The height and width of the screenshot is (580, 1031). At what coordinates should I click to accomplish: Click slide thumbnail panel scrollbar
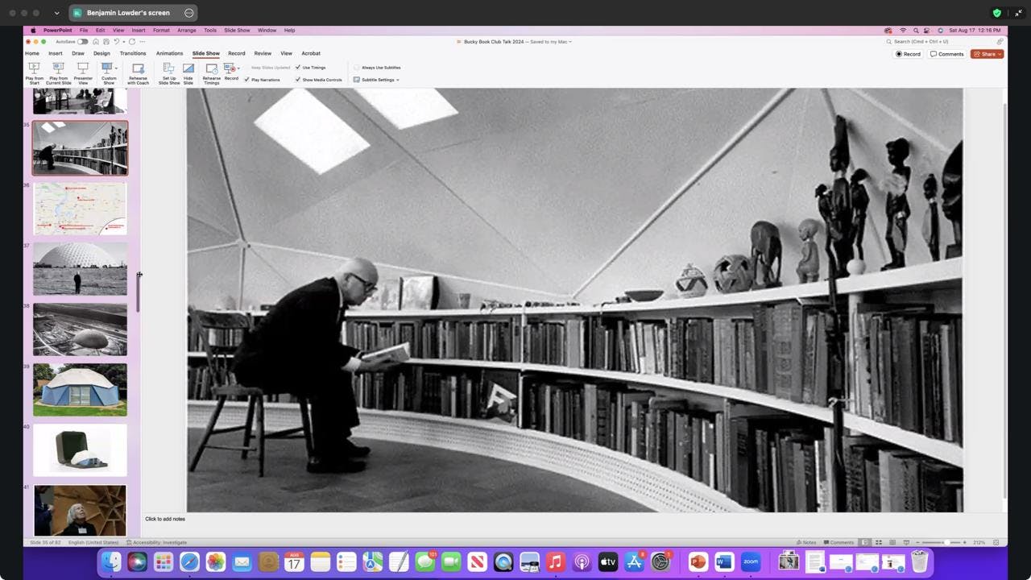tap(138, 293)
